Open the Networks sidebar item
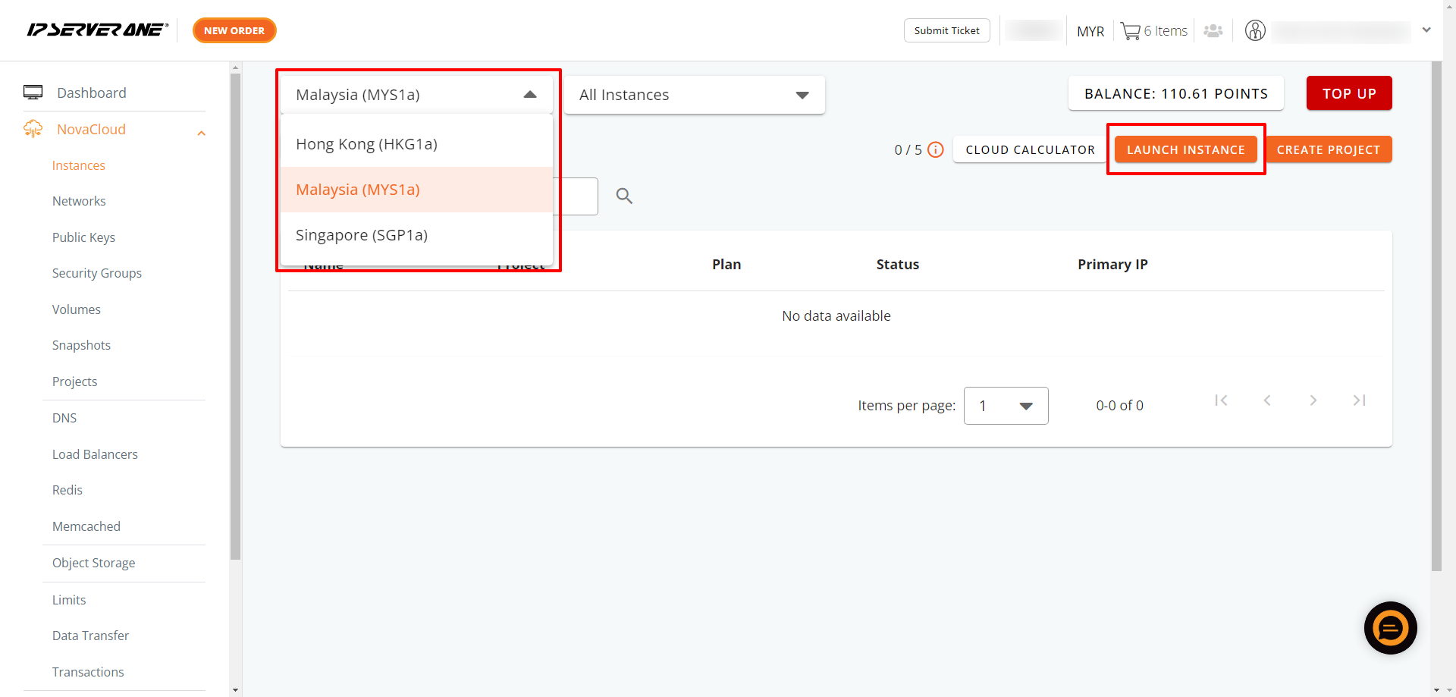The height and width of the screenshot is (697, 1456). 79,201
